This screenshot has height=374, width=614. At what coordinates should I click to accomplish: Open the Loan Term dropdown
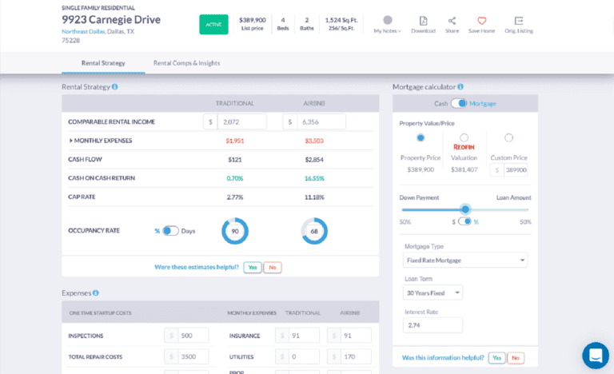click(433, 292)
